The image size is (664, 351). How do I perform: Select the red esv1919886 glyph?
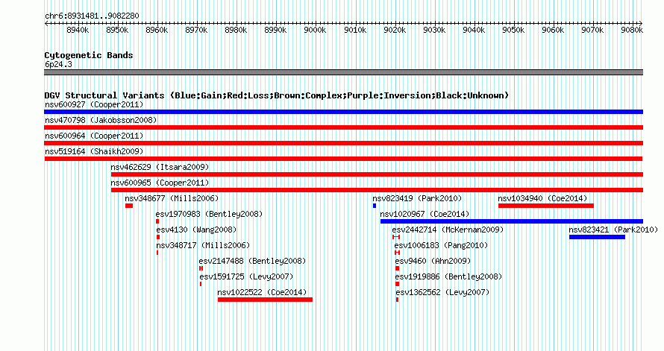coord(397,284)
